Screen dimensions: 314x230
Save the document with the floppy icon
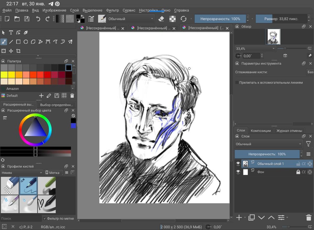(27, 19)
